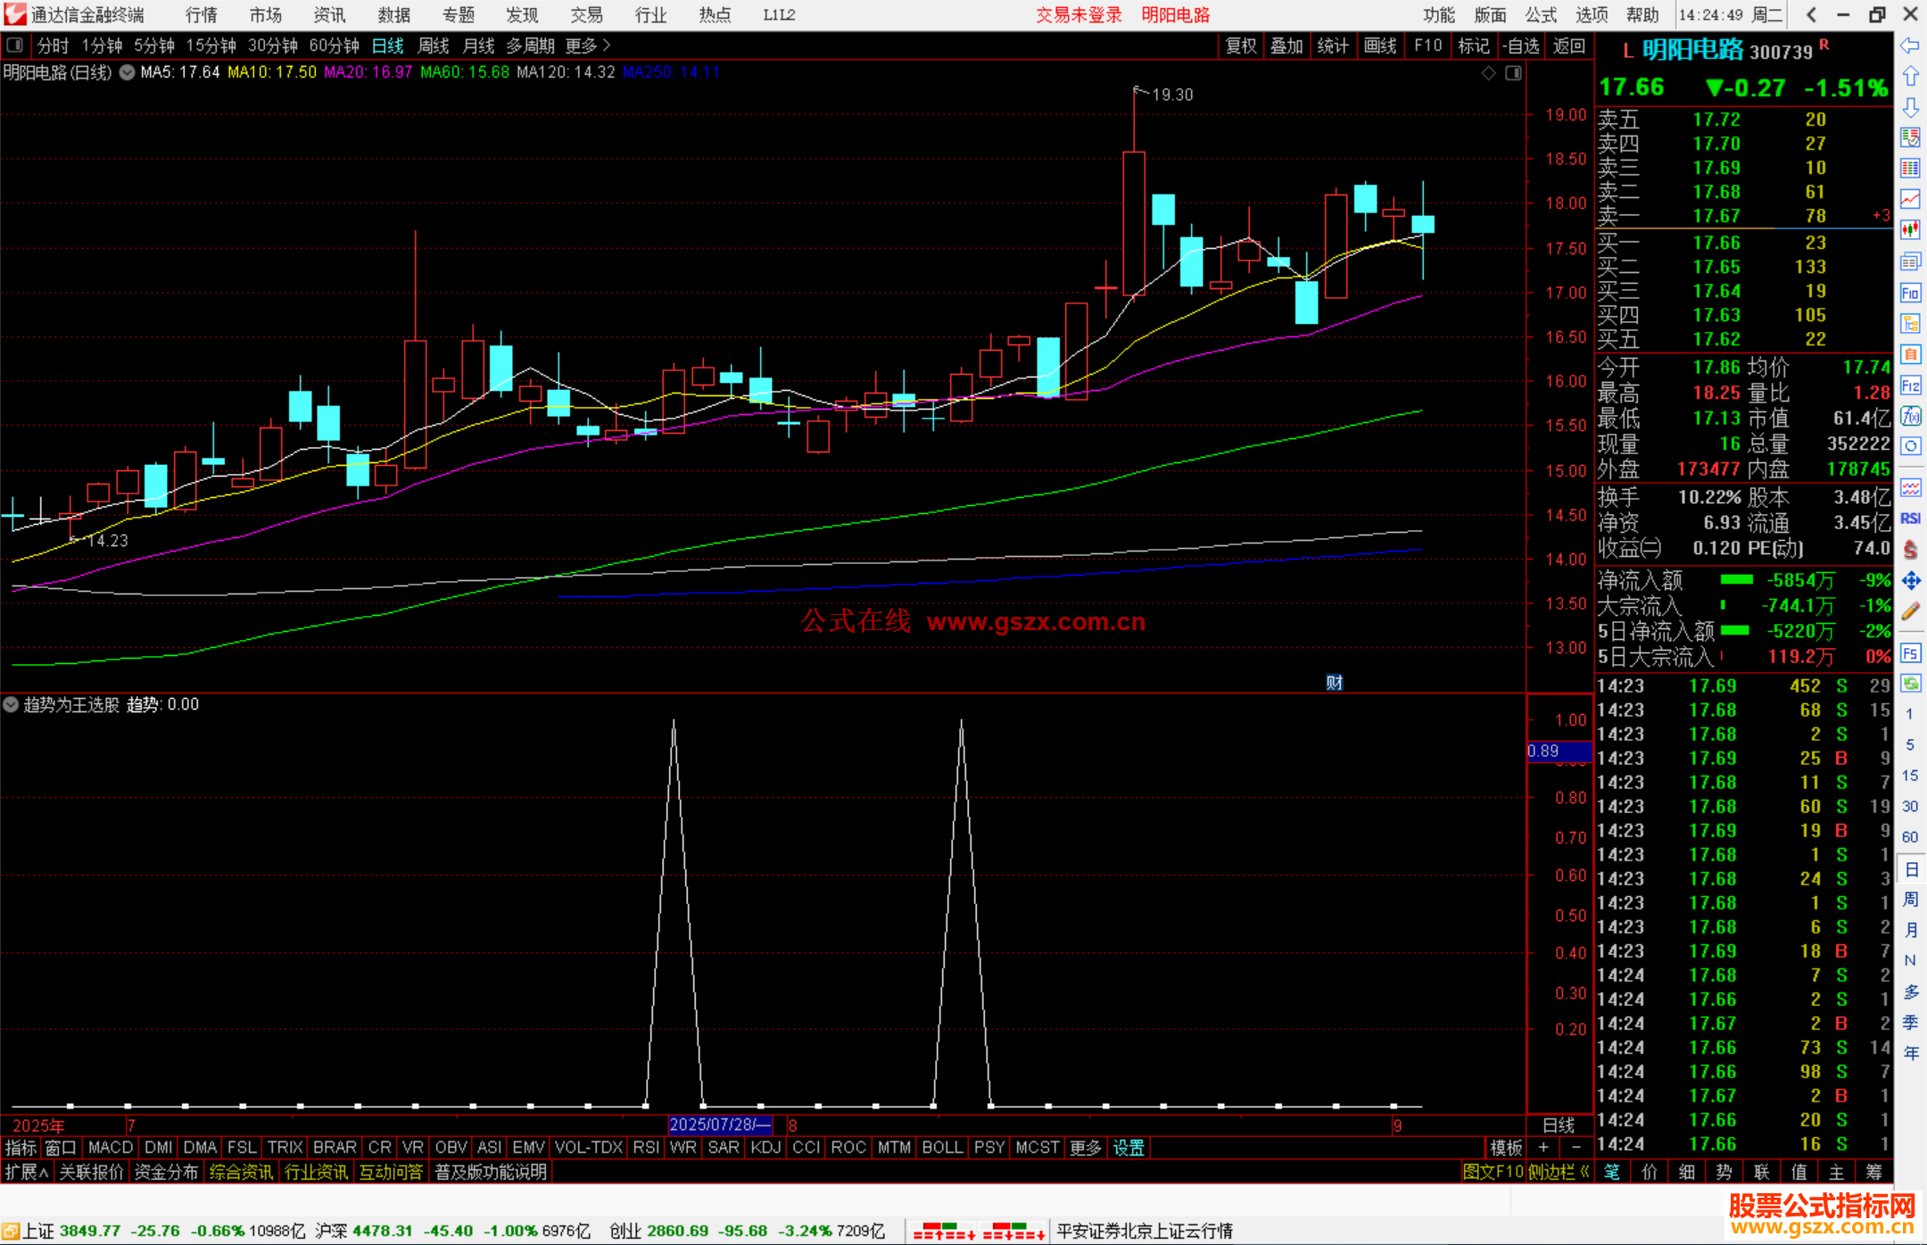Click the 5日净流入额 green bar

tap(1734, 631)
